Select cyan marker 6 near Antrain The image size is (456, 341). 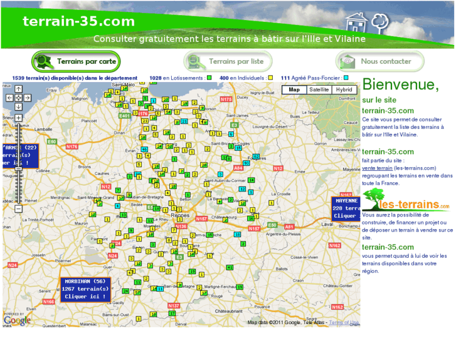click(x=231, y=134)
